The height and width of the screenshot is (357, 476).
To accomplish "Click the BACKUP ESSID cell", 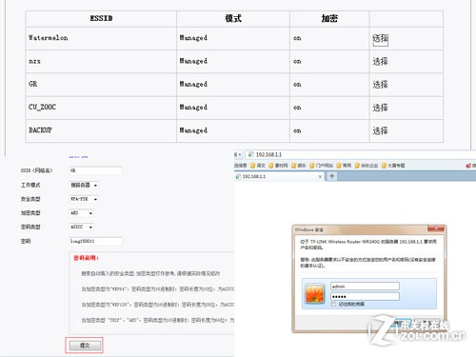I will click(101, 130).
